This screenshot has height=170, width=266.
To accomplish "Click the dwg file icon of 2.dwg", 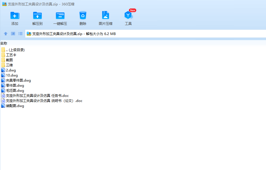I will coord(3,70).
